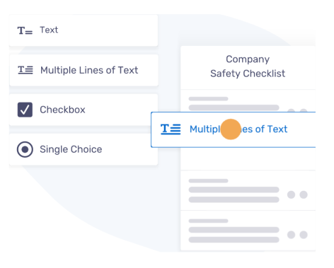This screenshot has width=334, height=268.
Task: Toggle the Checkbox field's checkmark icon
Action: (x=25, y=110)
